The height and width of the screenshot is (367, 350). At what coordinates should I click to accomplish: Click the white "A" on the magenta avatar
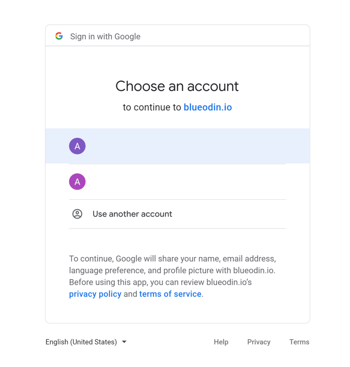pos(77,182)
